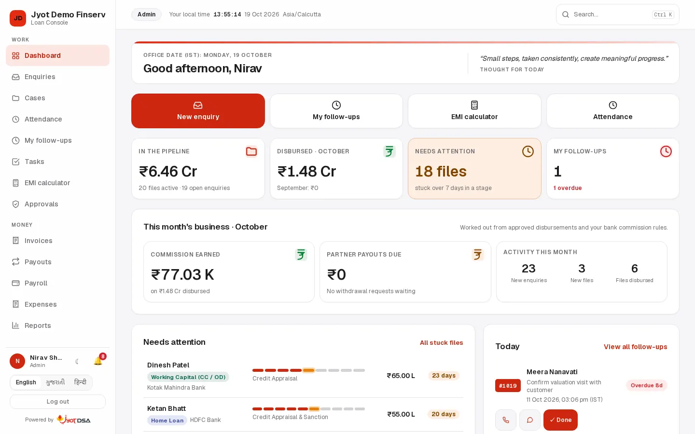Focus the Search field
This screenshot has height=434, width=695.
pyautogui.click(x=618, y=14)
